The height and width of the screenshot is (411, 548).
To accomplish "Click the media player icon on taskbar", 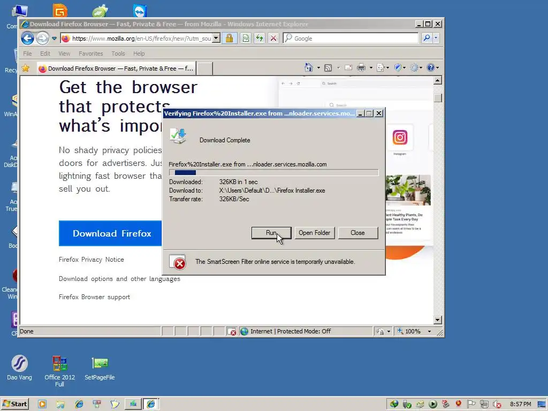I will [x=42, y=404].
